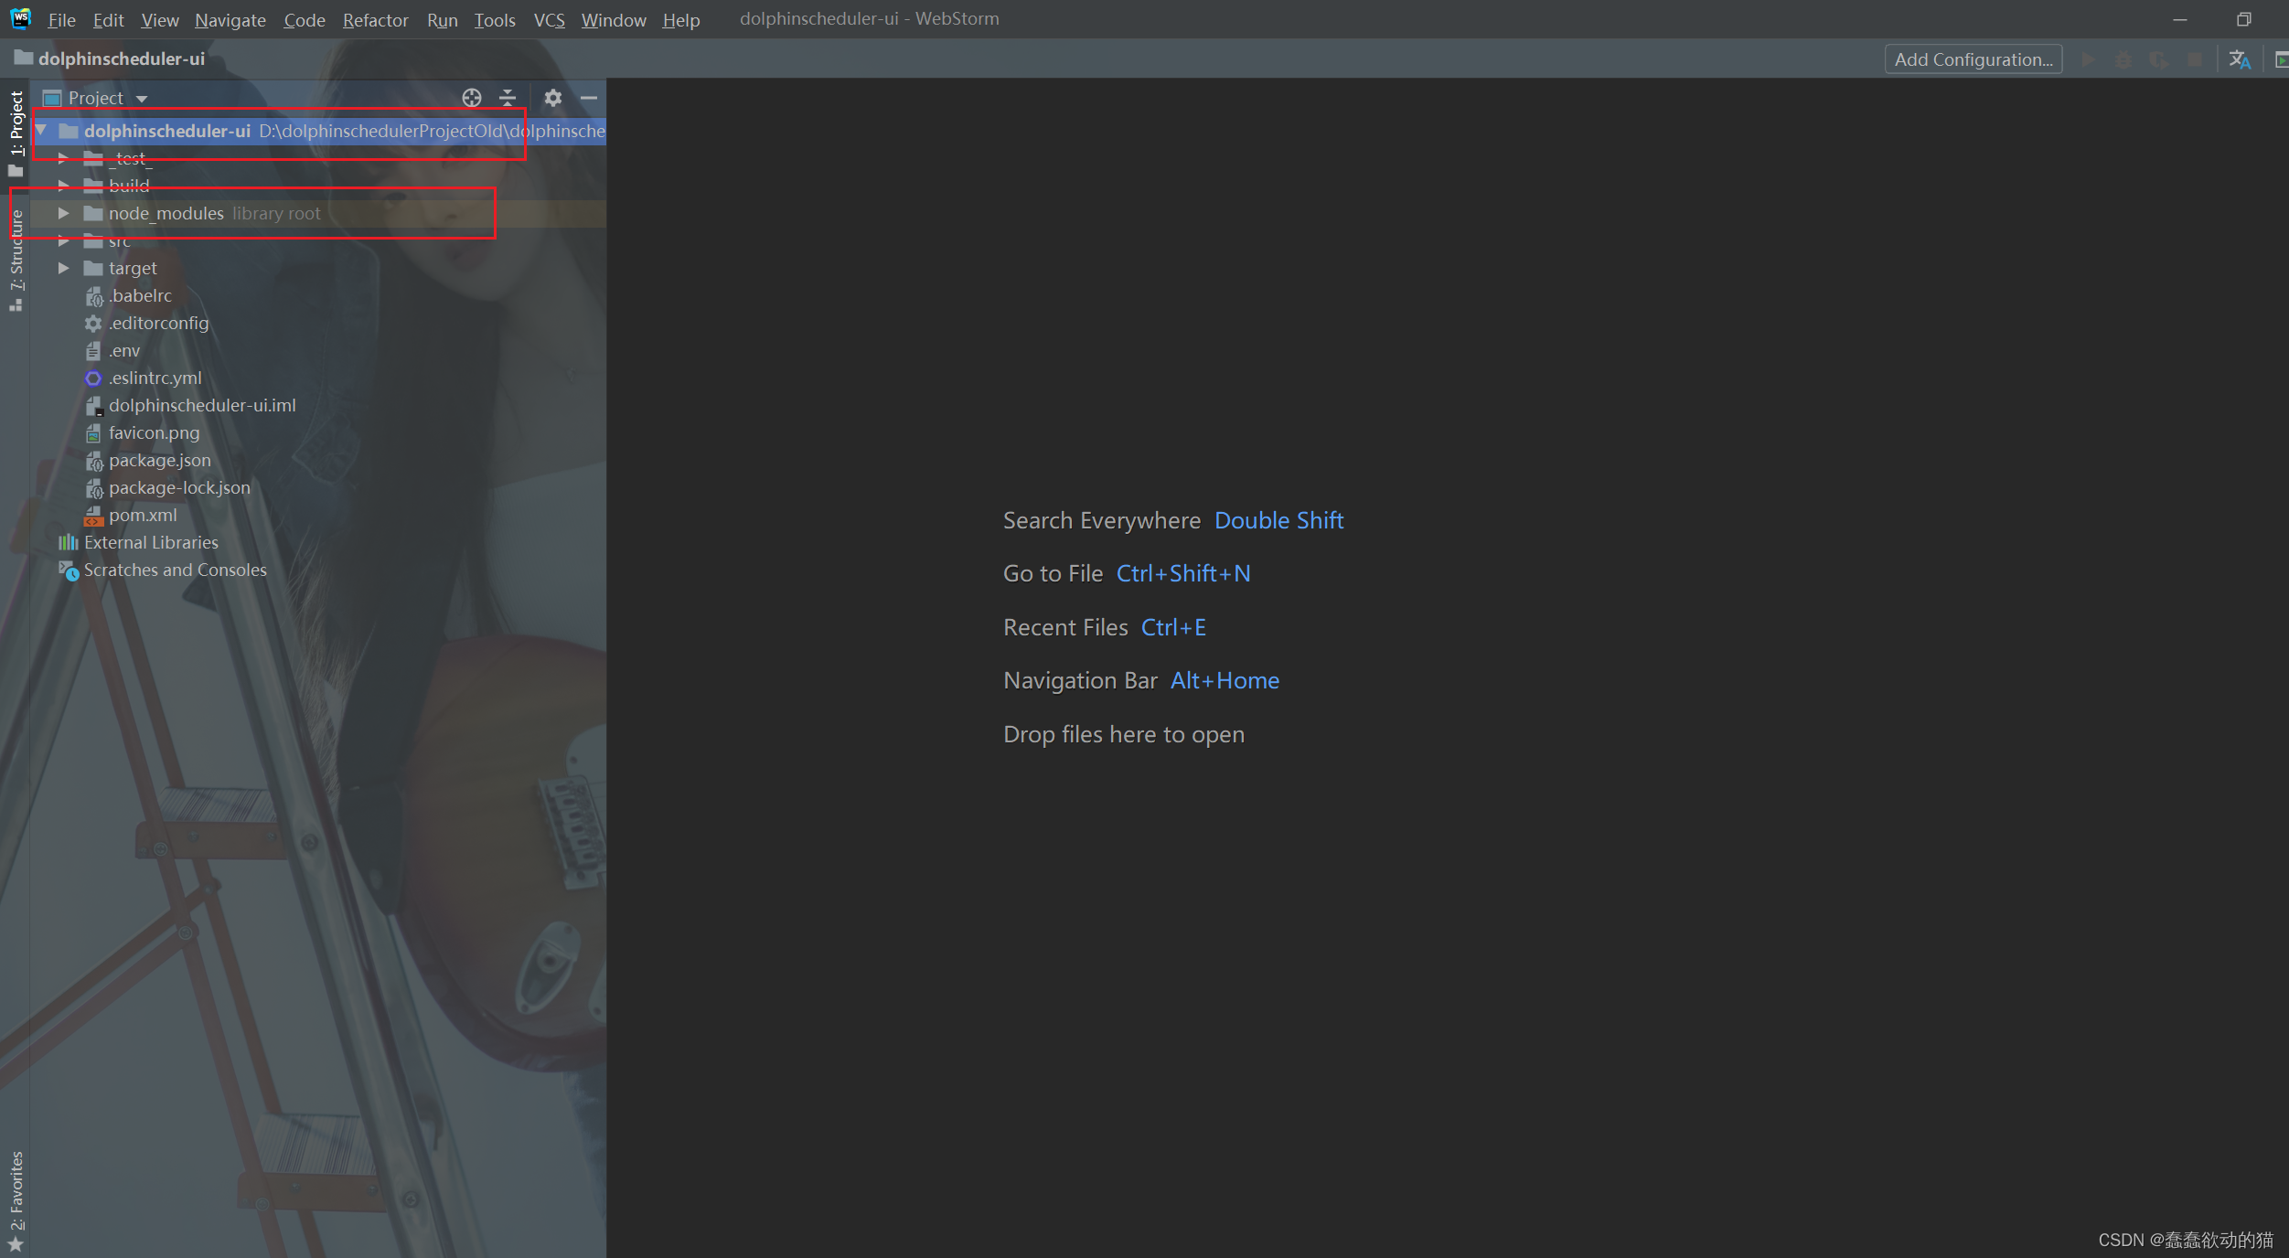Viewport: 2289px width, 1258px height.
Task: Select dolphinscheduler-ui in the navigation bar
Action: click(x=121, y=59)
